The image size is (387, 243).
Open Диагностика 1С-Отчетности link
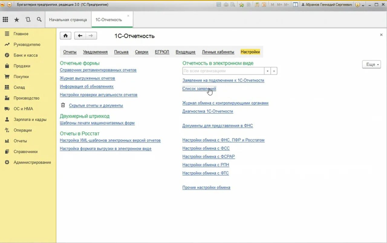pyautogui.click(x=208, y=111)
